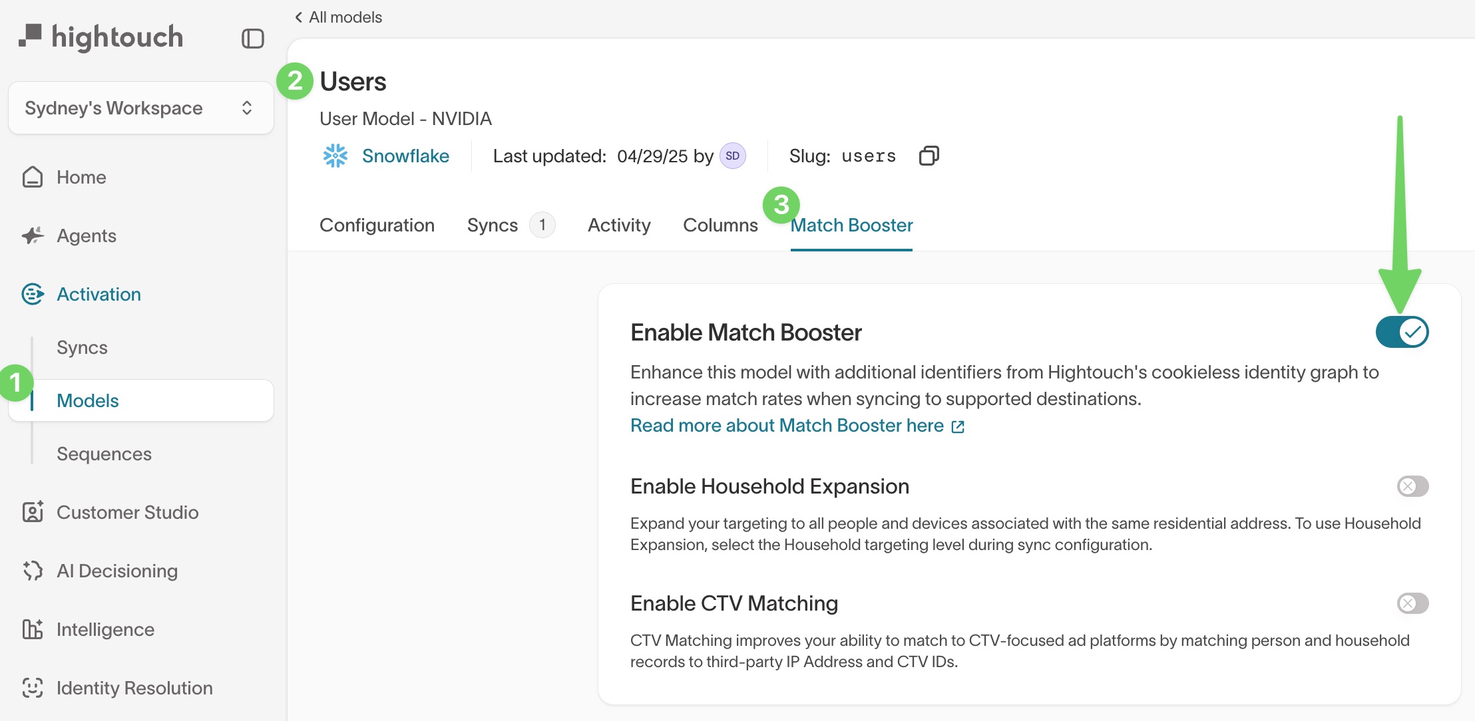Open Agents from the sidebar icon
The image size is (1475, 721).
pyautogui.click(x=33, y=235)
